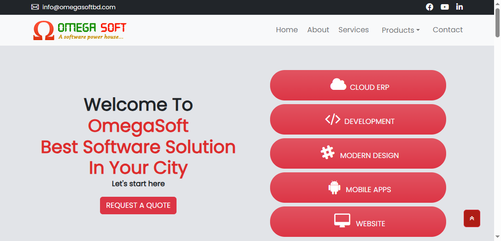Click the 'Welcome To' heading text

tap(138, 105)
